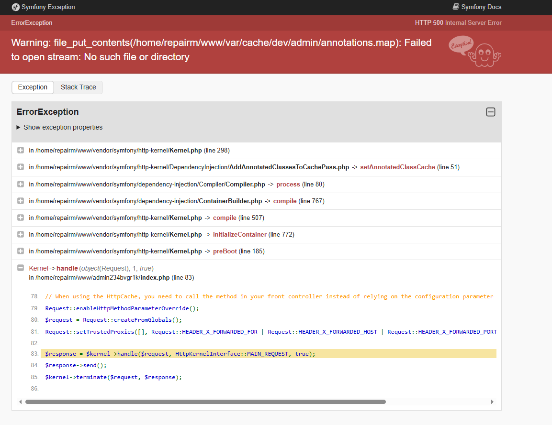Viewport: 552px width, 425px height.
Task: Open Symfony Docs book icon
Action: (x=456, y=7)
